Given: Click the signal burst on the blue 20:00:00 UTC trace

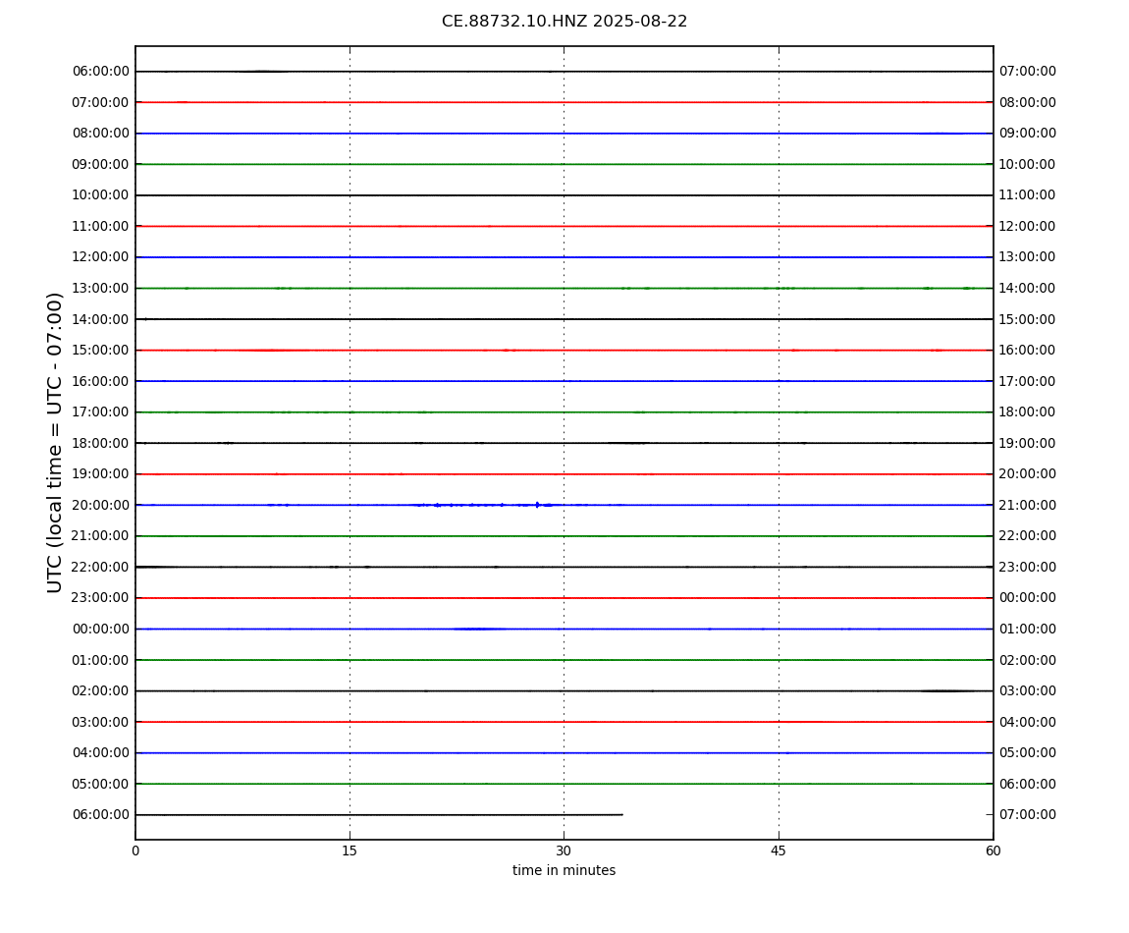Looking at the screenshot, I should [x=486, y=505].
